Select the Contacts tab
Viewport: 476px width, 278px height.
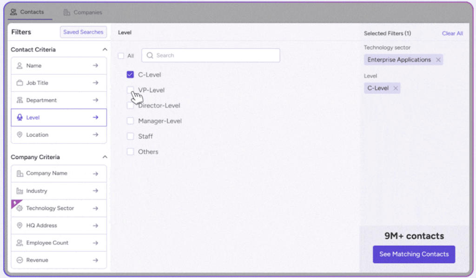27,12
